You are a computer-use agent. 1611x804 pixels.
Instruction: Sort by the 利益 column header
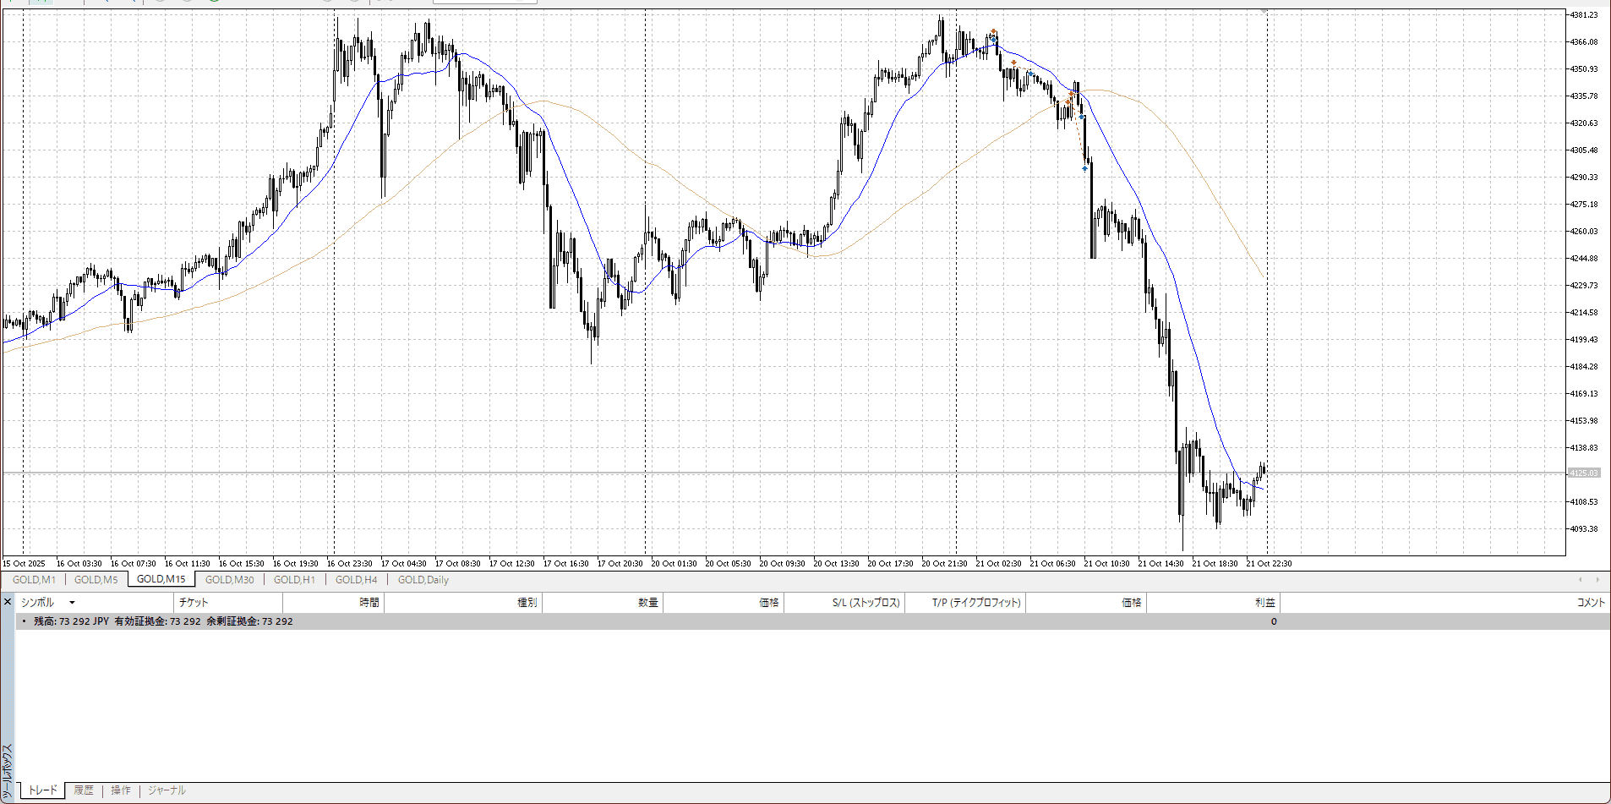[x=1264, y=603]
